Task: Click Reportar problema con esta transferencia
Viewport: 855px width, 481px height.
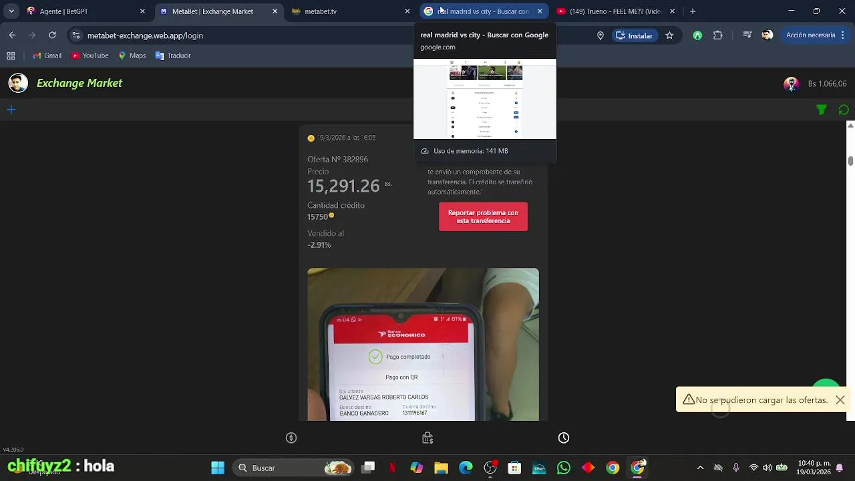Action: pos(483,216)
